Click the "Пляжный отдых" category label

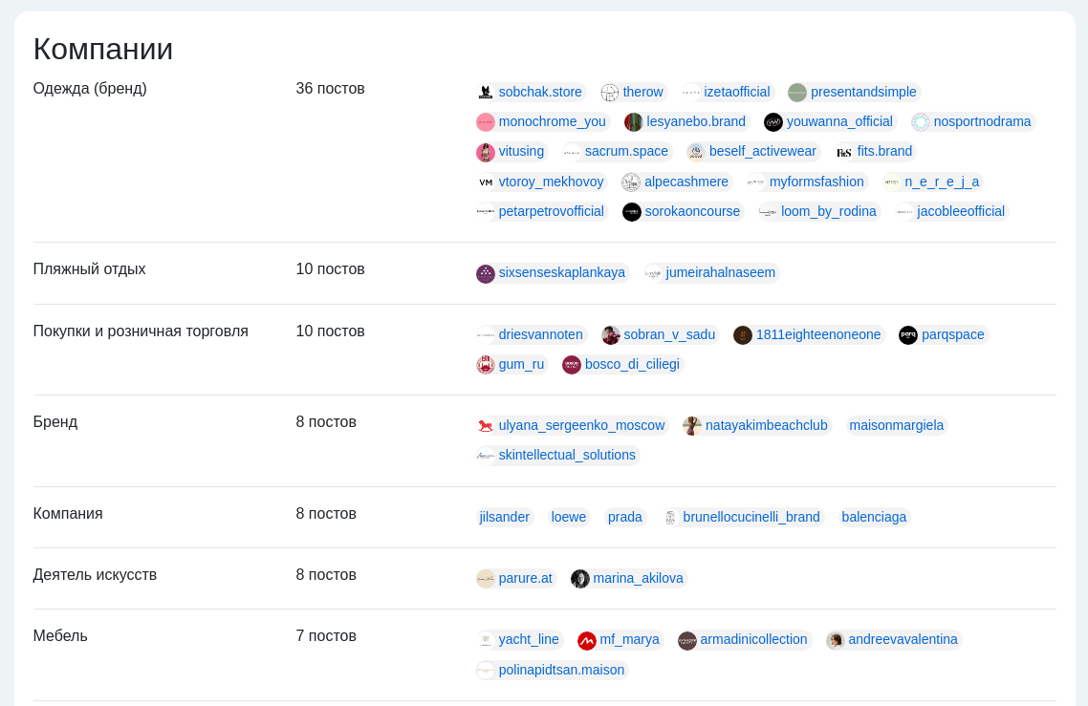coord(90,269)
